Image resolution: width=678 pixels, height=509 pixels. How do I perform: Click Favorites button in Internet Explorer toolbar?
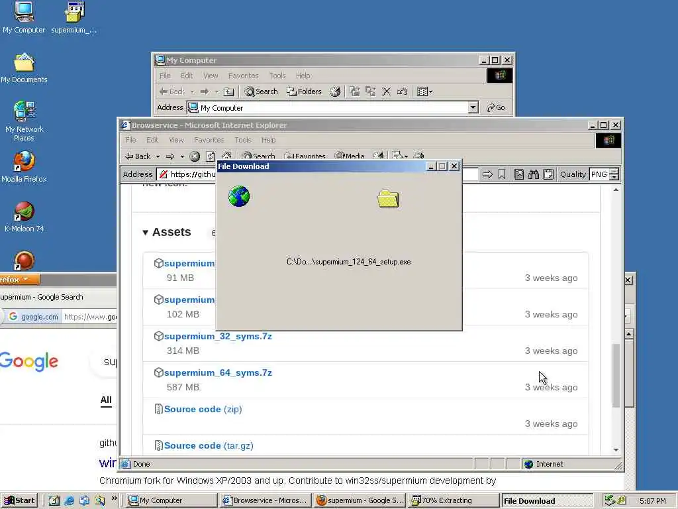pos(305,156)
